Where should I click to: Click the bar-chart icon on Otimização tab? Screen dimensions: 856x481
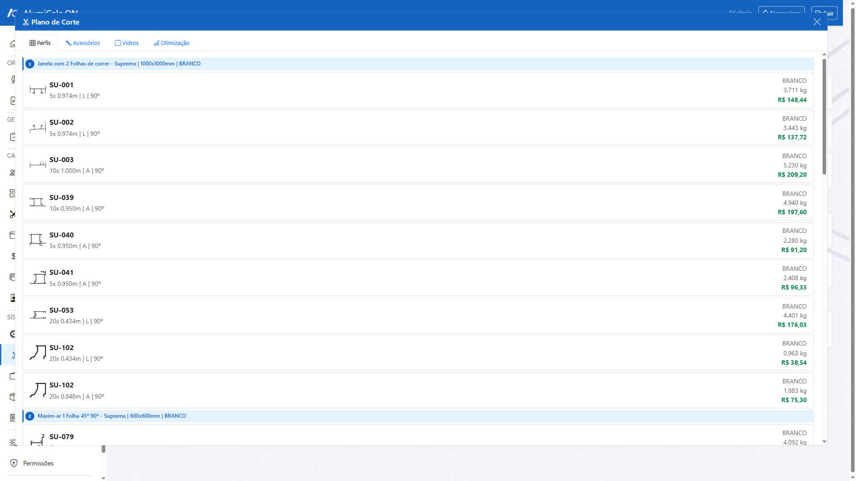[x=156, y=43]
